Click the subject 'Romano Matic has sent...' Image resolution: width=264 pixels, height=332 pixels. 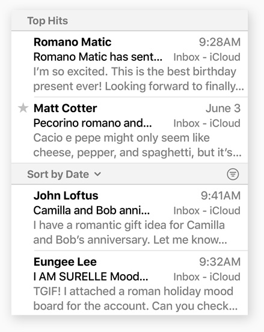click(98, 57)
